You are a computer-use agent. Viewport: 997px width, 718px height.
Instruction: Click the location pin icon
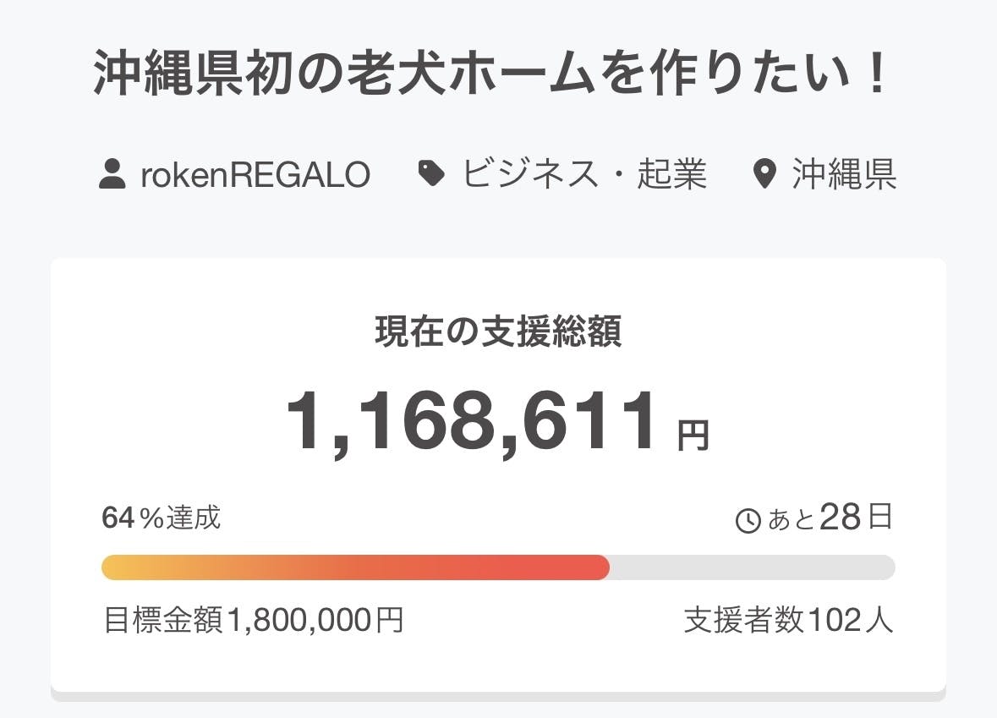click(764, 175)
